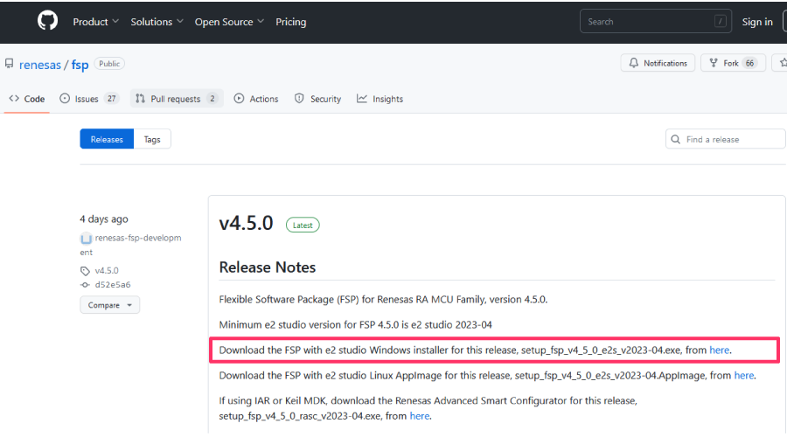Go to the Pricing page
Image resolution: width=787 pixels, height=437 pixels.
tap(290, 22)
